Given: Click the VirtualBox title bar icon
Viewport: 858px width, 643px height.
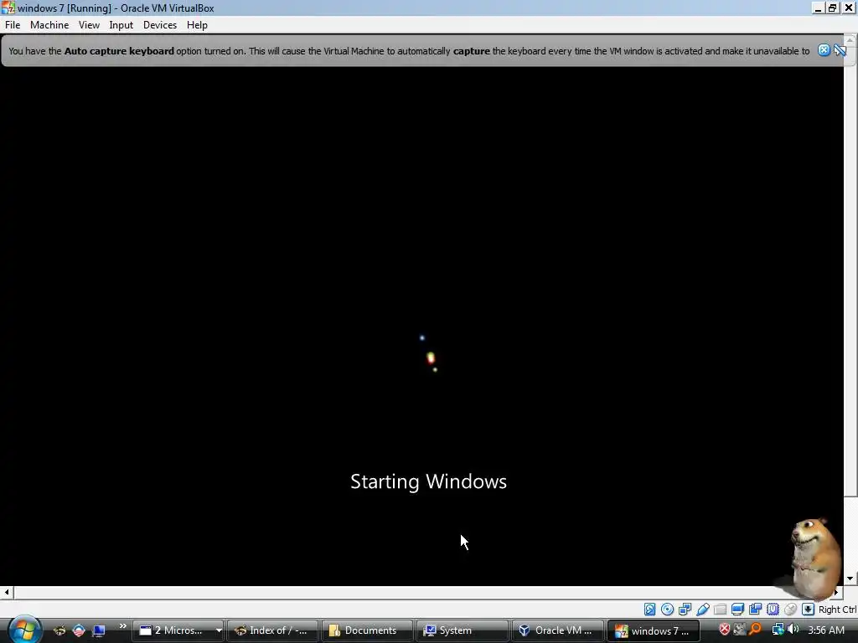Looking at the screenshot, I should point(8,8).
